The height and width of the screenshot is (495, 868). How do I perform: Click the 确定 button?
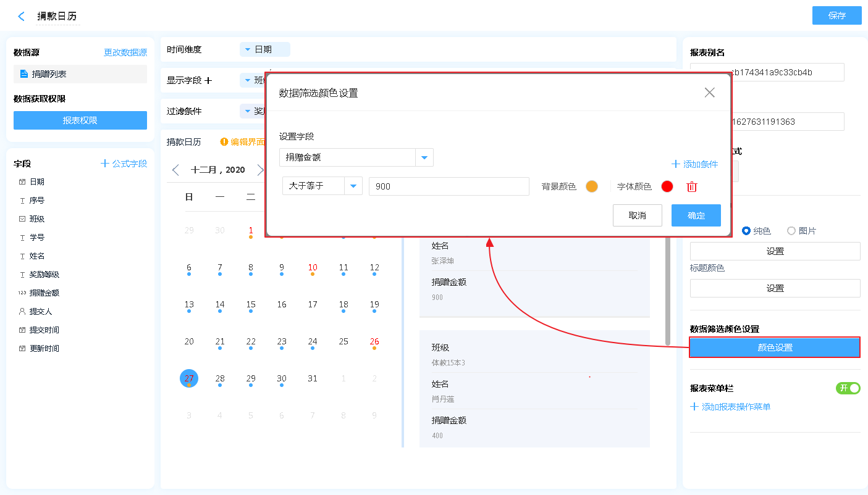point(696,215)
